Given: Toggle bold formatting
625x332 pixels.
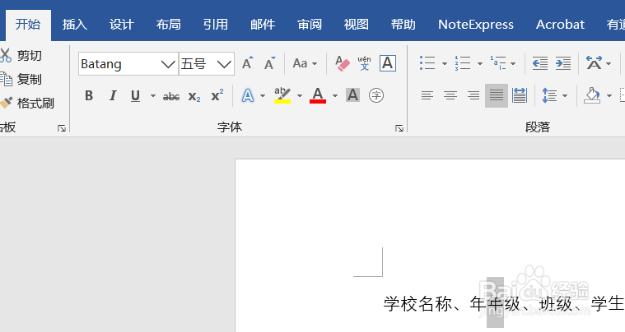Looking at the screenshot, I should (x=89, y=96).
